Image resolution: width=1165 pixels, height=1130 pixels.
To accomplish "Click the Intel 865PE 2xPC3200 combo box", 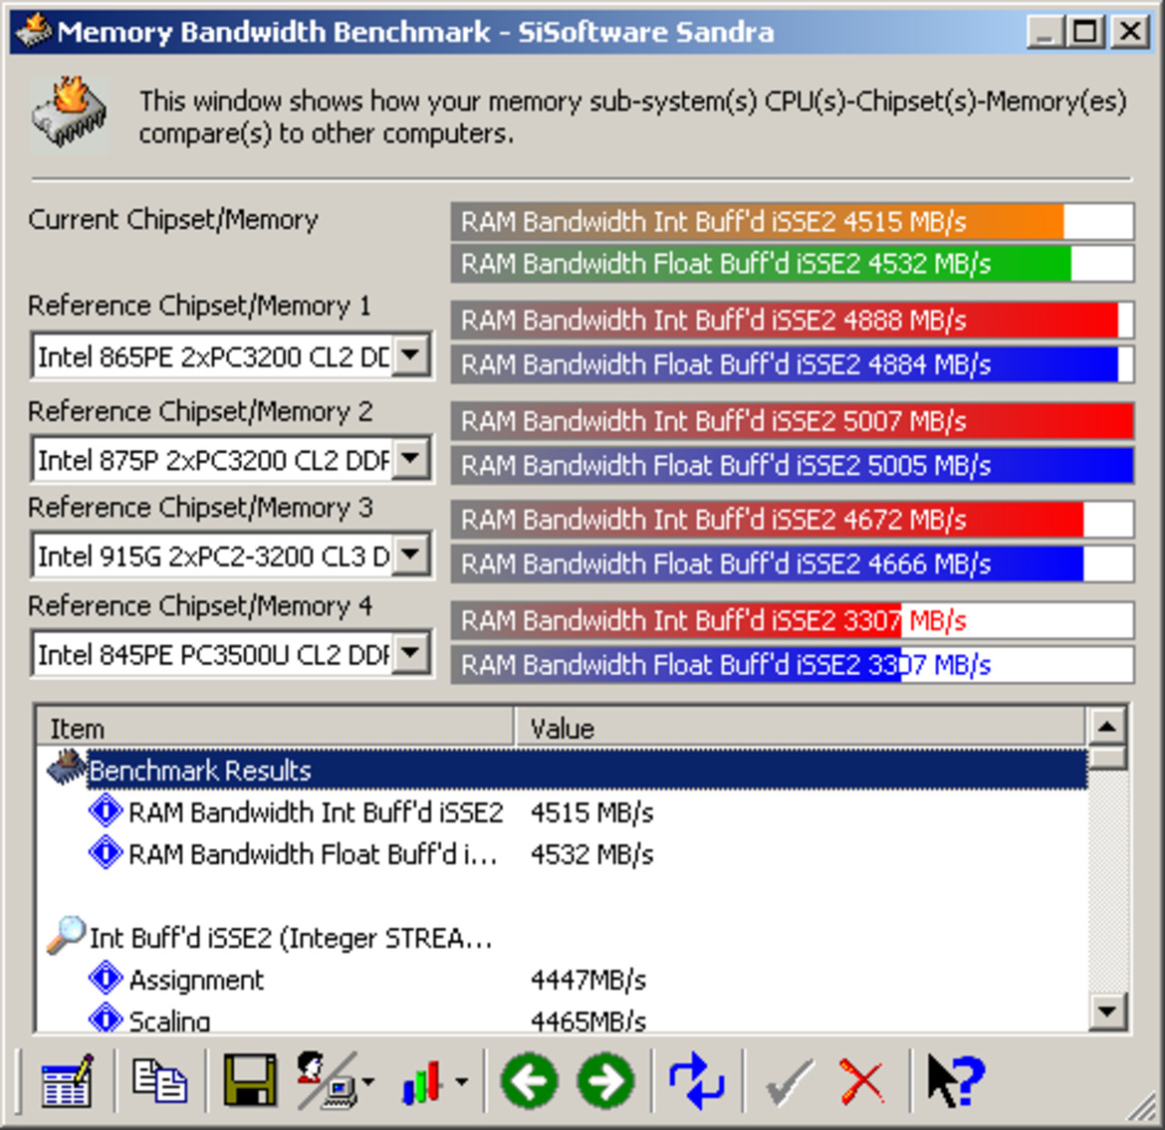I will point(231,355).
